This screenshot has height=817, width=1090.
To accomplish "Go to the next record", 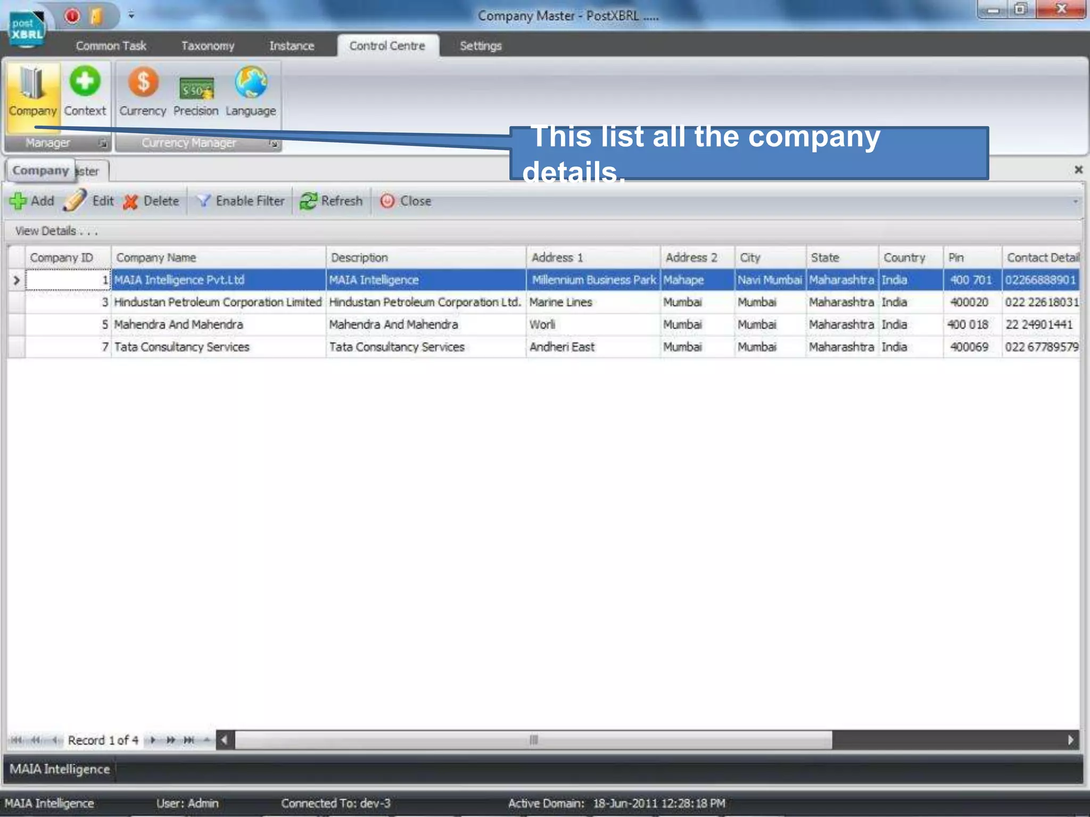I will click(x=153, y=740).
